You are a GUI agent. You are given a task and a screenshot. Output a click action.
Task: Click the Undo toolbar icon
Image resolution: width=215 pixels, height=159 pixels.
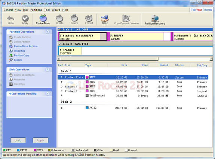[x=11, y=19]
